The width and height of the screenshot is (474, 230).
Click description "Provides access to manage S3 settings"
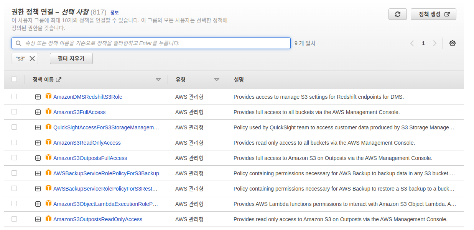point(319,97)
